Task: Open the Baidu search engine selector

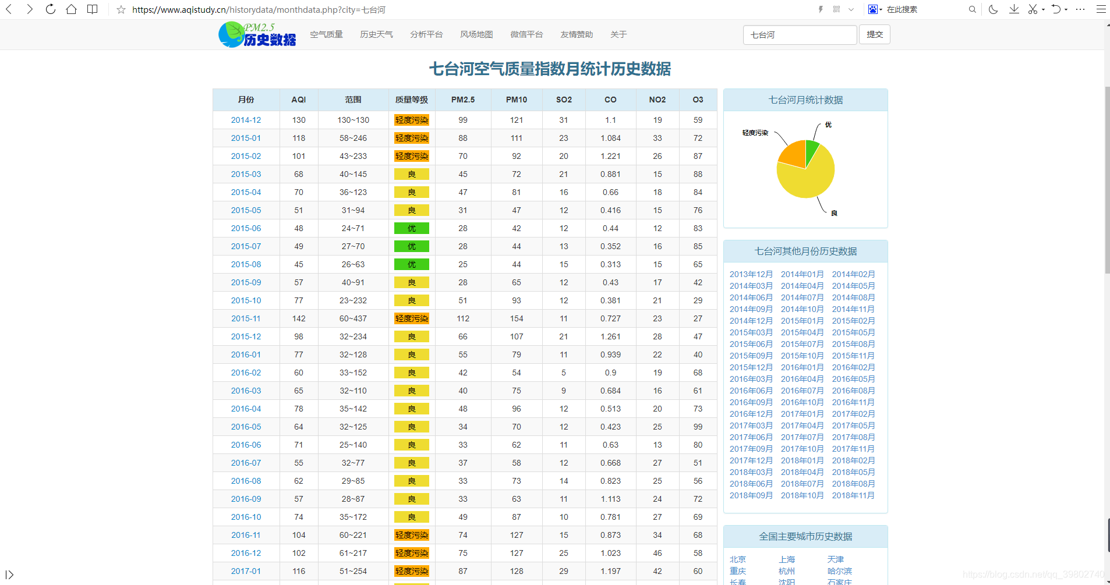Action: click(x=875, y=9)
